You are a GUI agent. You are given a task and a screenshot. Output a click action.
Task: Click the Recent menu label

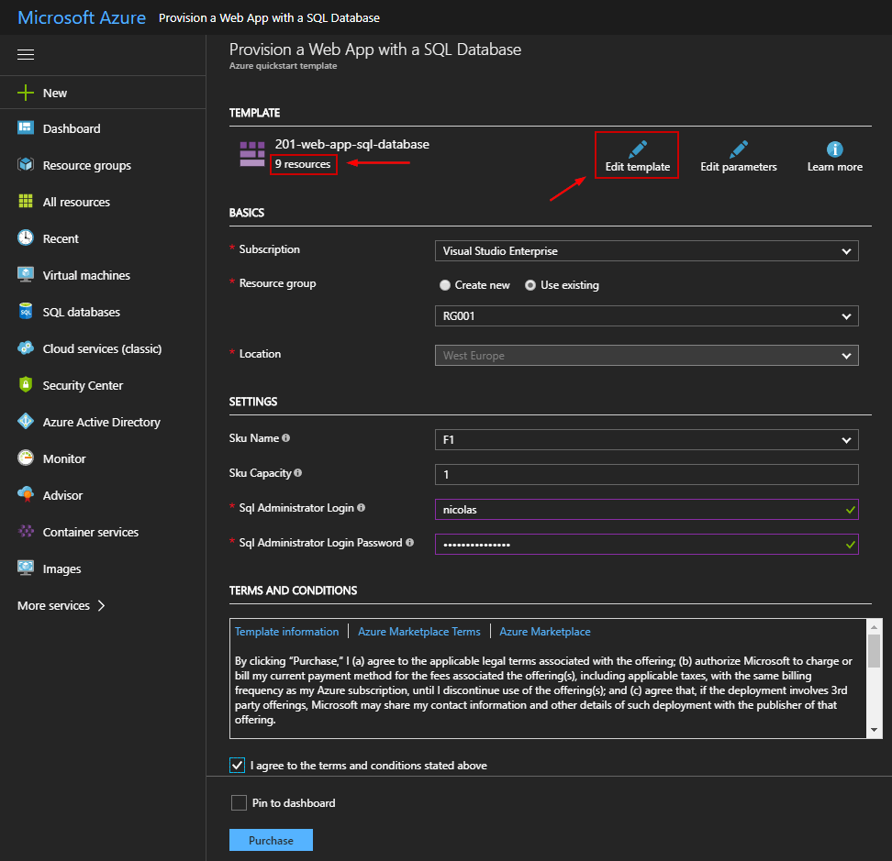61,238
